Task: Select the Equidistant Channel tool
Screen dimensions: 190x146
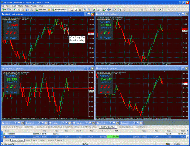Action: (x=142, y=10)
